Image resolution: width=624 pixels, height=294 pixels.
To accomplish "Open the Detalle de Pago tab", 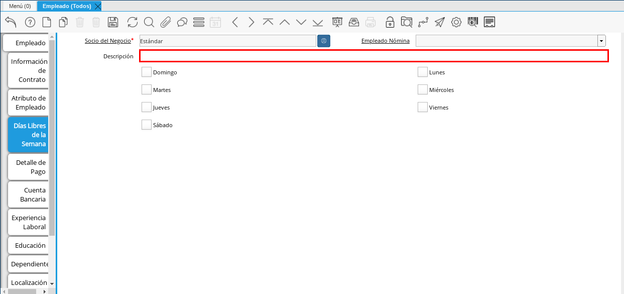I will point(28,167).
